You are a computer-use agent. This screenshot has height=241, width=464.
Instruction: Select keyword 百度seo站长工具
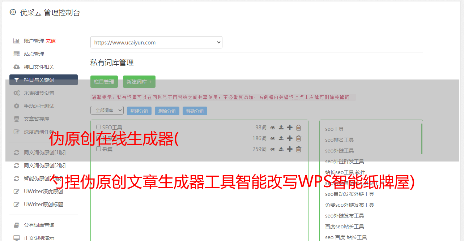(x=345, y=227)
